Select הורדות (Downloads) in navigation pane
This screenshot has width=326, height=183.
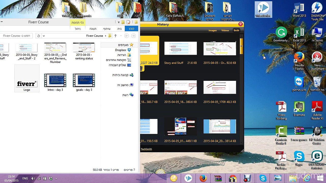click(124, 55)
